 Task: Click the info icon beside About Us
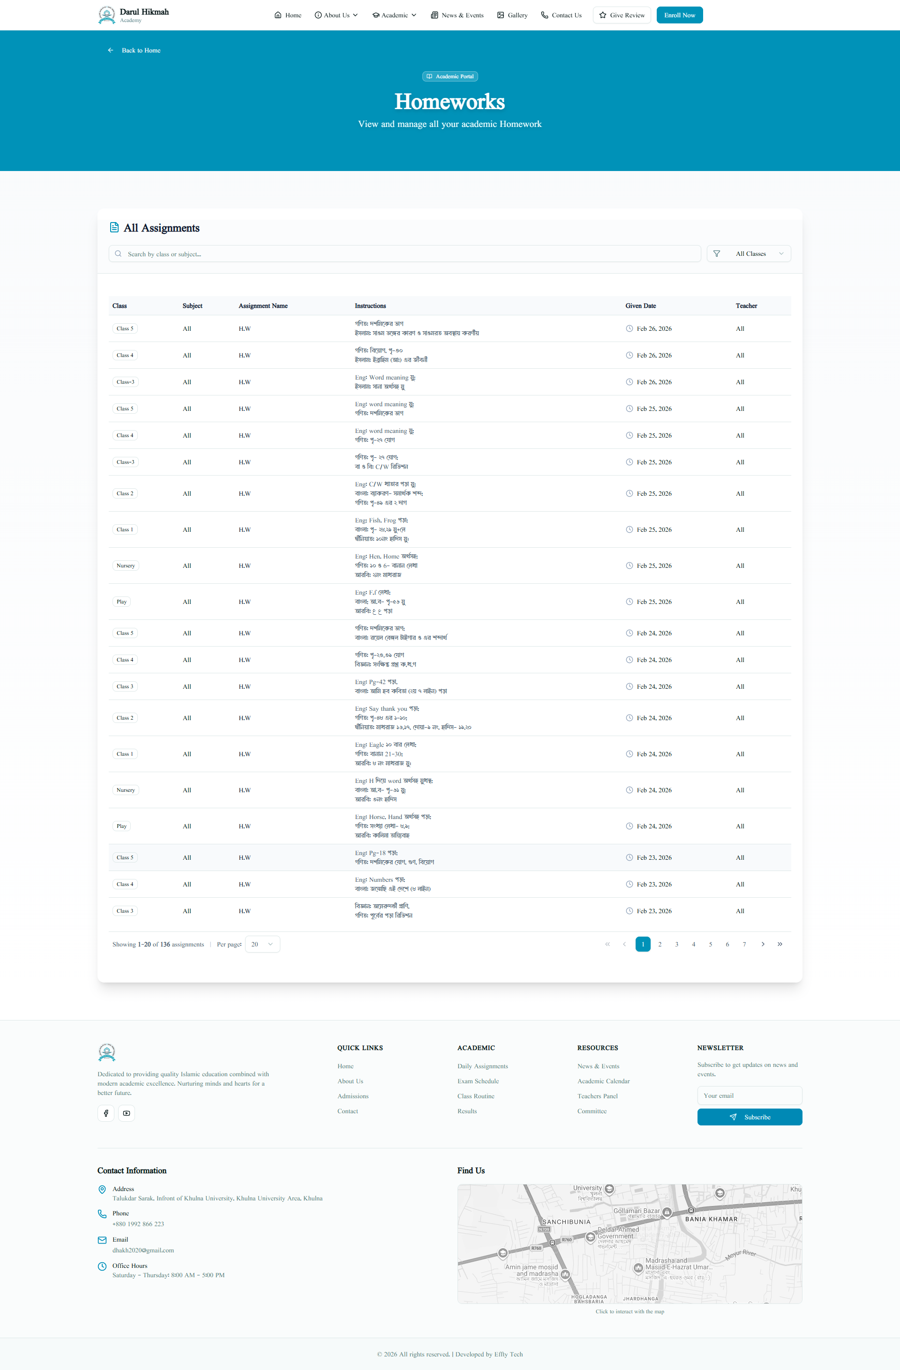[x=318, y=15]
